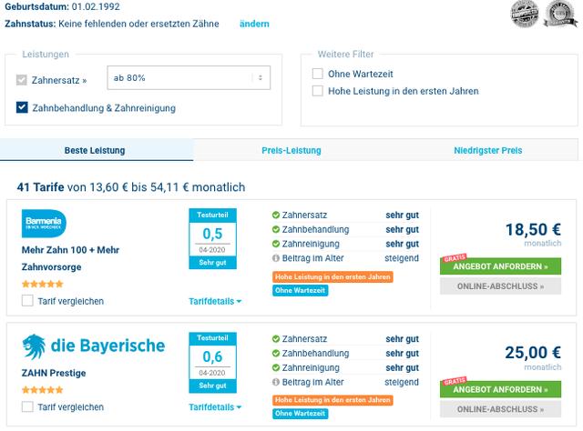Image resolution: width=583 pixels, height=431 pixels.
Task: Click steigend value in Barmenia card
Action: tap(402, 258)
